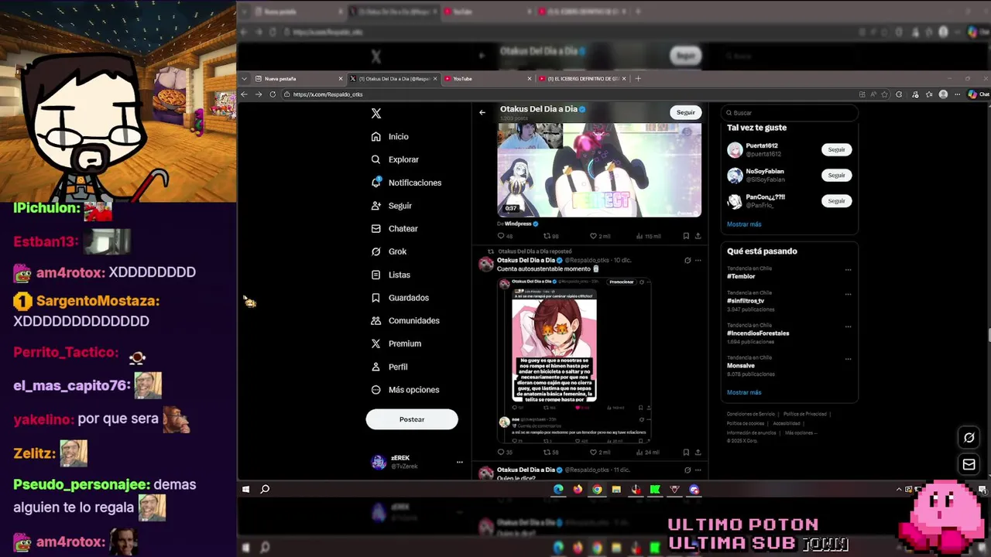Open the #Temblor trend
The width and height of the screenshot is (991, 557).
pyautogui.click(x=741, y=276)
